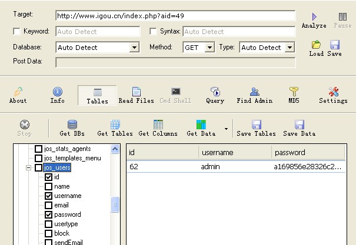Select the 62 id cell
Image resolution: width=356 pixels, height=245 pixels.
click(x=134, y=167)
